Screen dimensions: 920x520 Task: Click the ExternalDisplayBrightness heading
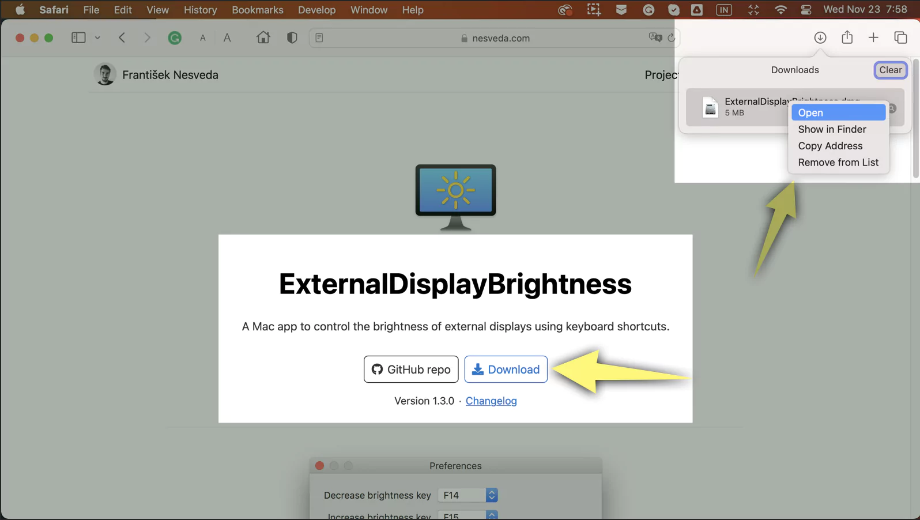click(x=455, y=284)
